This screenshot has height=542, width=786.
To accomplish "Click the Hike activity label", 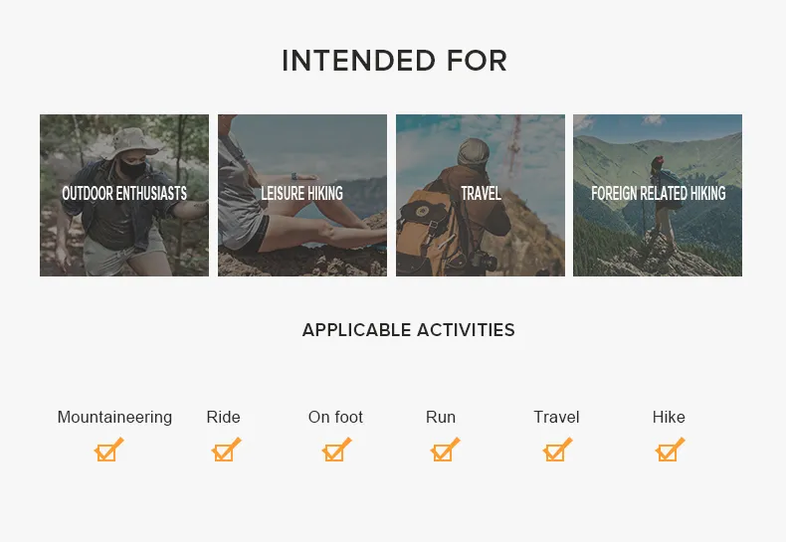I will (x=669, y=418).
